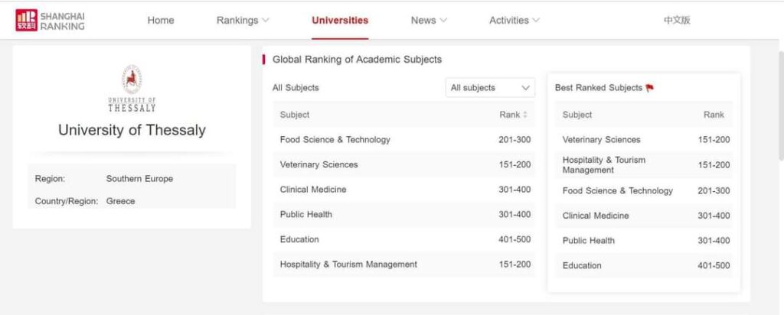Select the Universities tab
Image resolution: width=784 pixels, height=315 pixels.
(x=340, y=21)
